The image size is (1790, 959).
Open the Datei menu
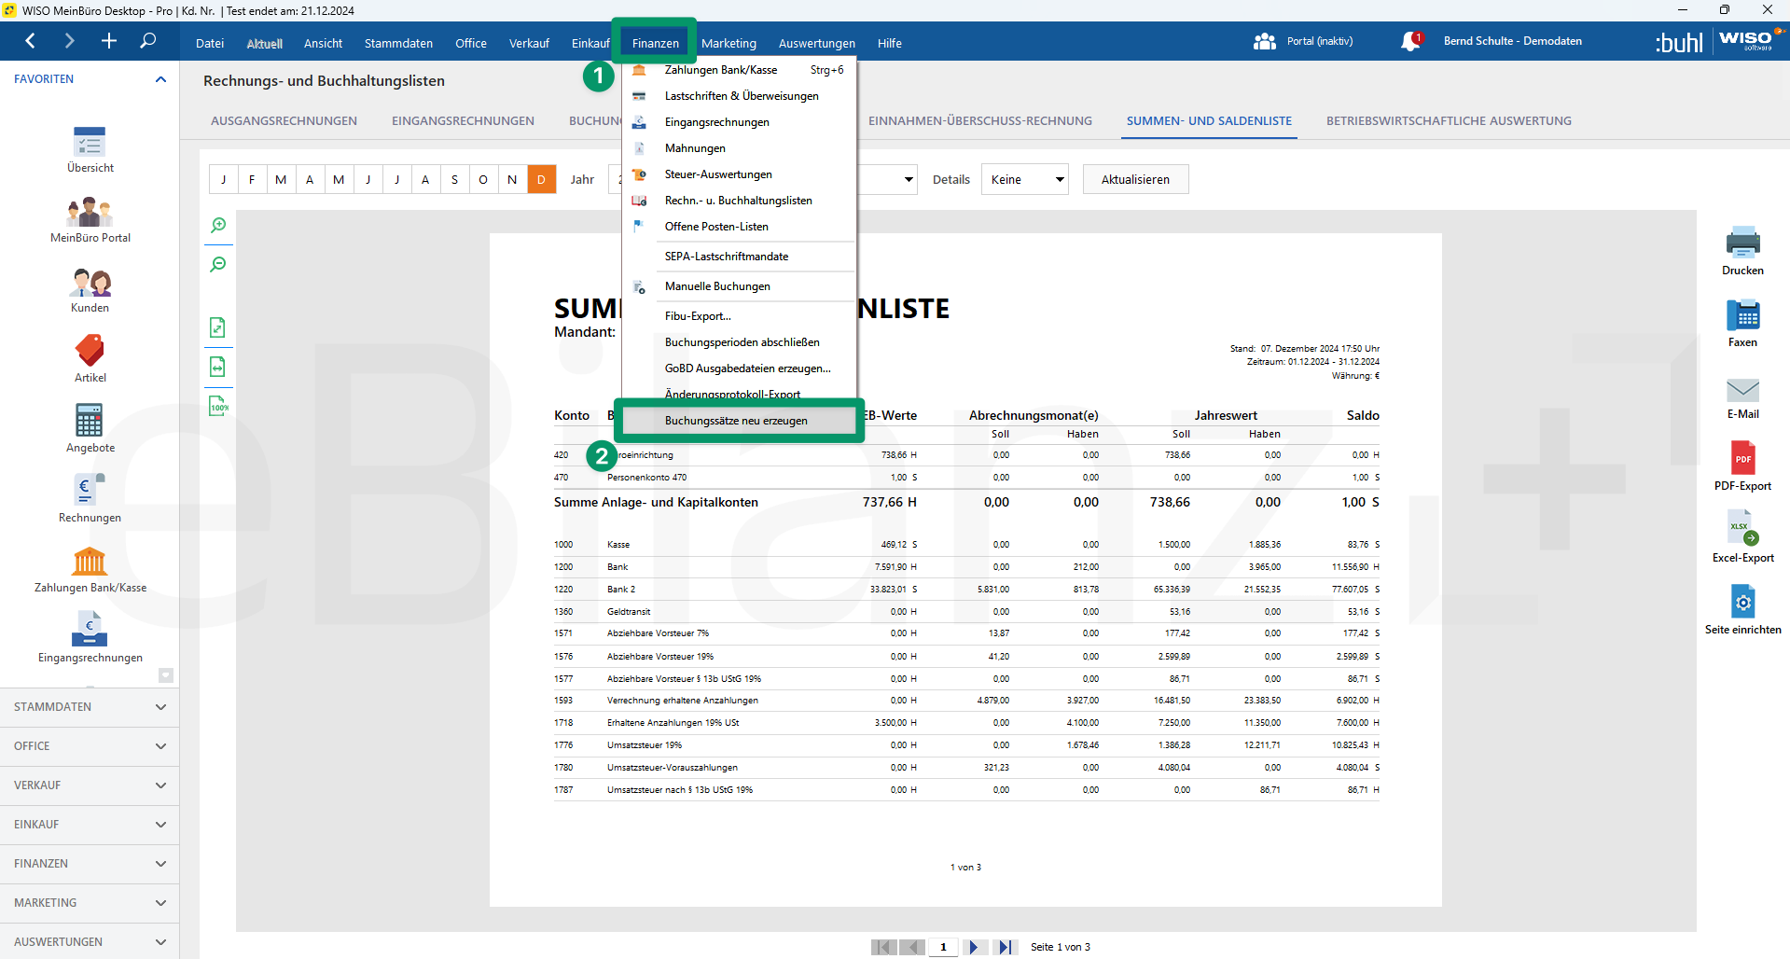(x=210, y=43)
